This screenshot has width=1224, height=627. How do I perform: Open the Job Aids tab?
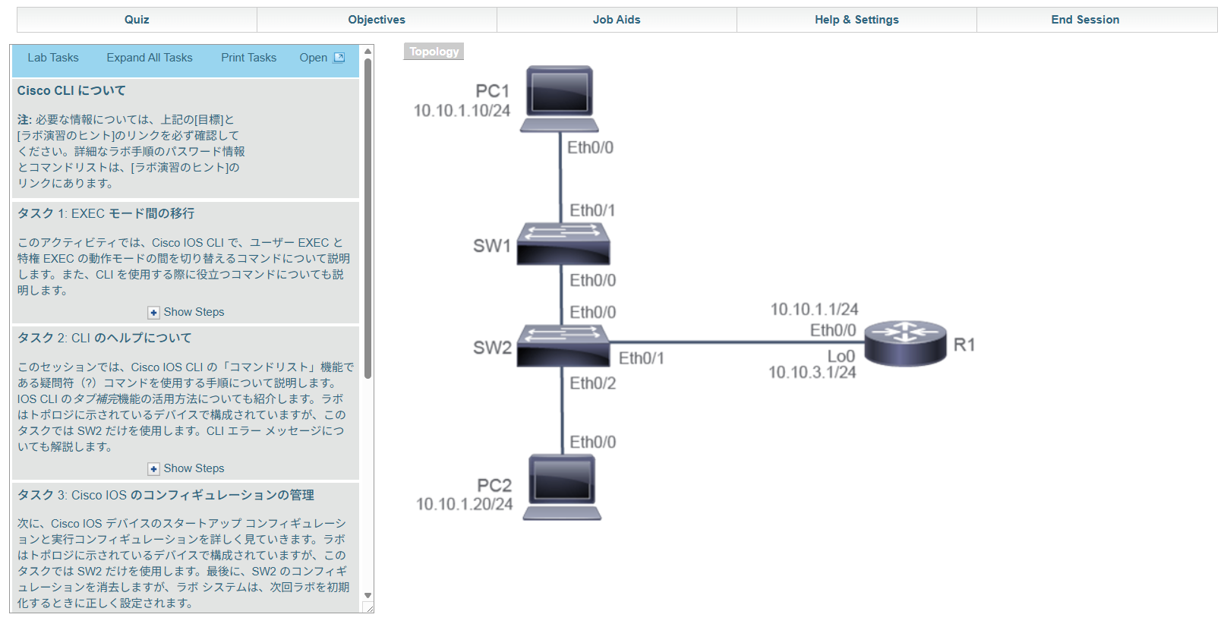tap(617, 20)
